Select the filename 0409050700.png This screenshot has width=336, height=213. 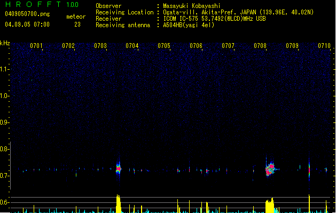click(x=27, y=14)
